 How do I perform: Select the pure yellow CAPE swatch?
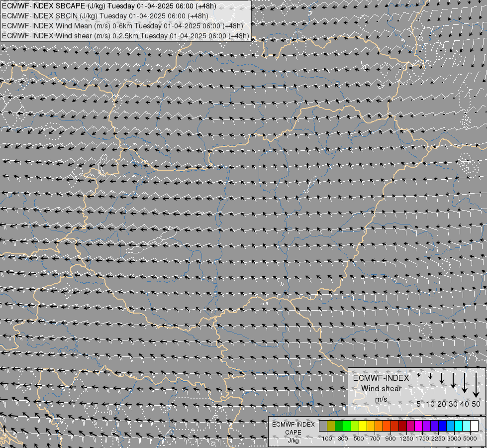coord(363,426)
